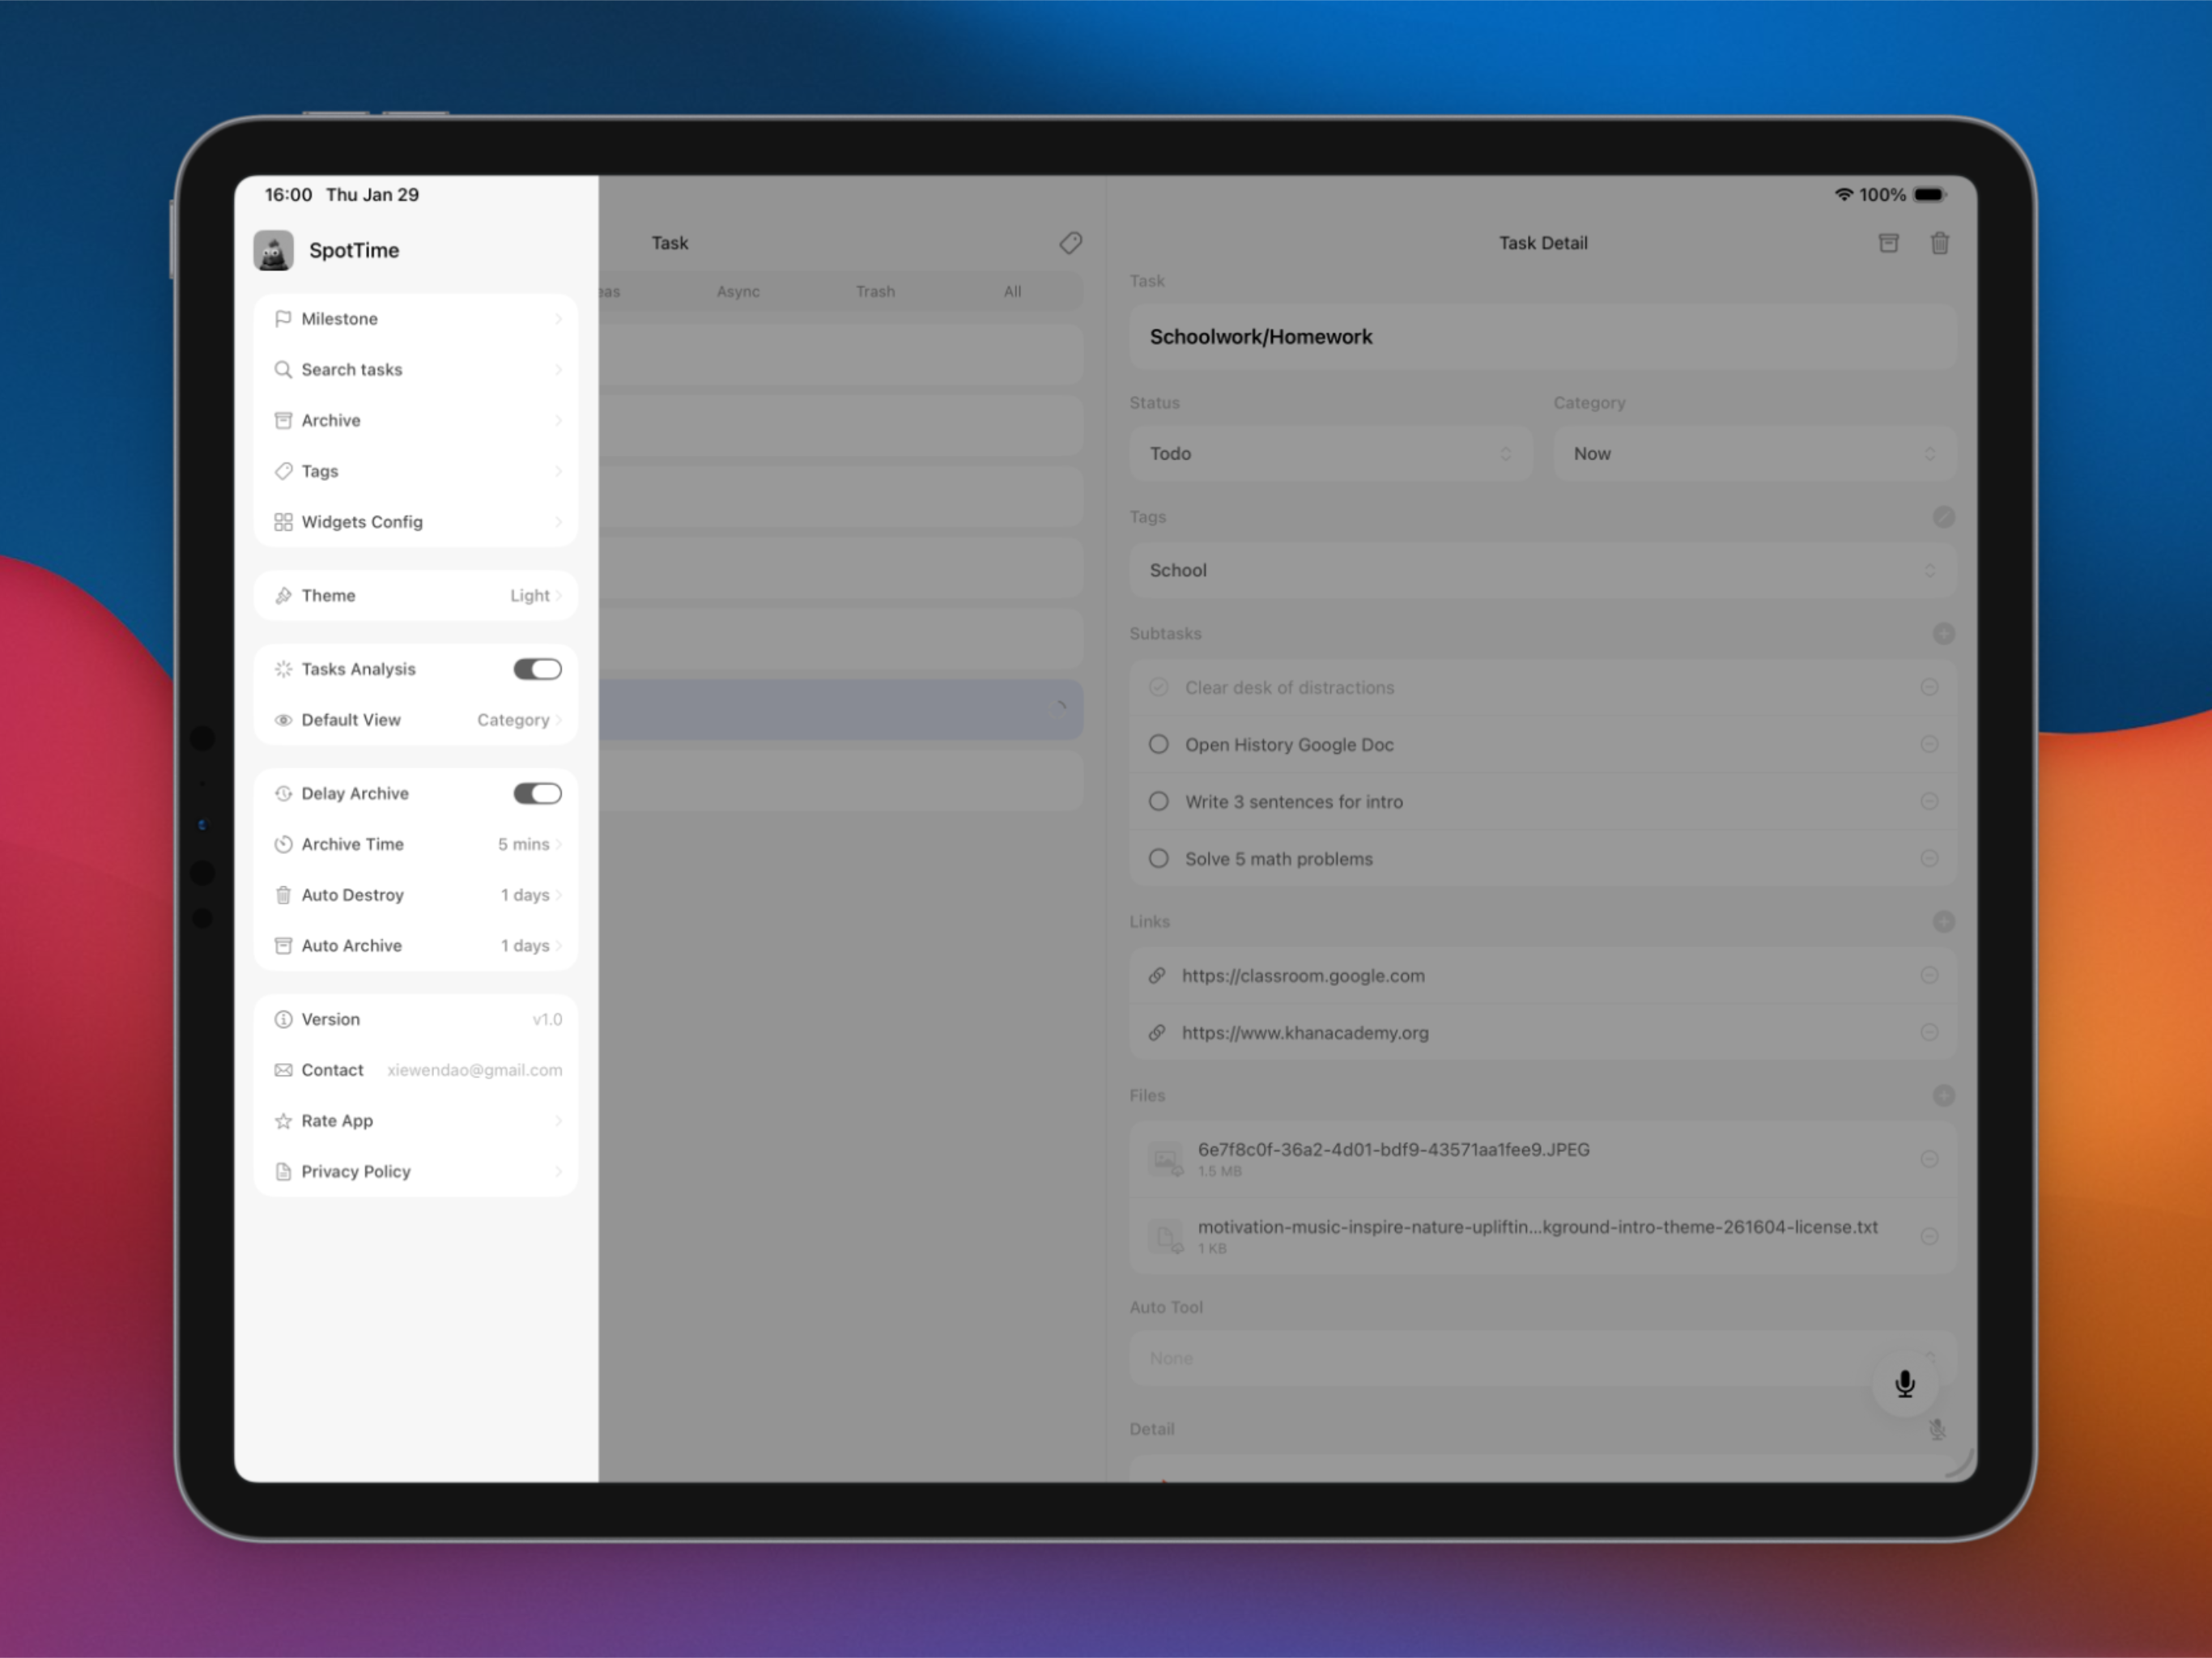
Task: Click the Search tasks magnifier icon
Action: tap(283, 370)
